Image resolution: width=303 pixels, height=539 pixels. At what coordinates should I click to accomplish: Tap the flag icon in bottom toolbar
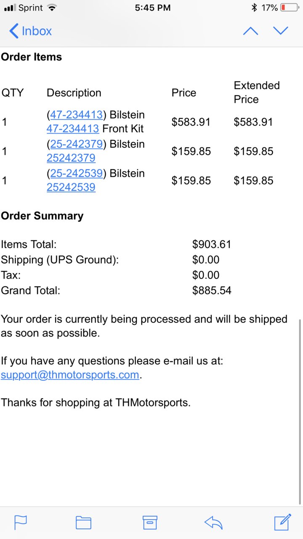(21, 523)
